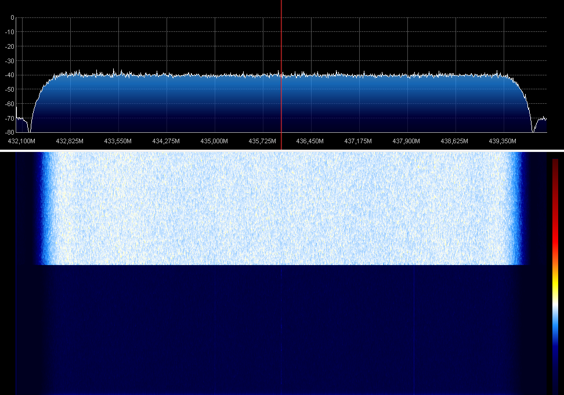The height and width of the screenshot is (395, 564).
Task: Click the 435,000M frequency label
Action: tap(214, 142)
